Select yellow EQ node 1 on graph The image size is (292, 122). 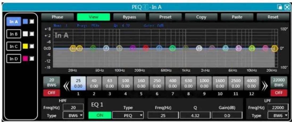tap(80, 48)
